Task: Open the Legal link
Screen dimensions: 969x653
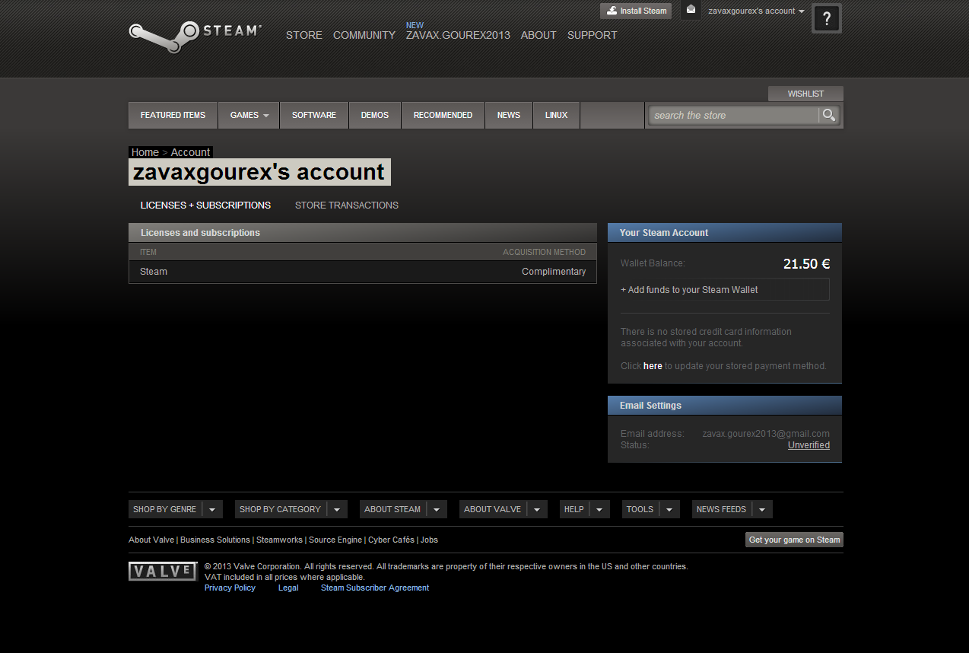Action: pos(288,588)
